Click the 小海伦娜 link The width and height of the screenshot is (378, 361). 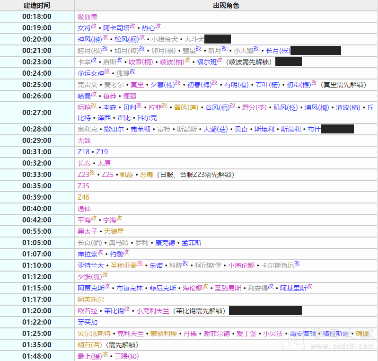click(x=242, y=265)
